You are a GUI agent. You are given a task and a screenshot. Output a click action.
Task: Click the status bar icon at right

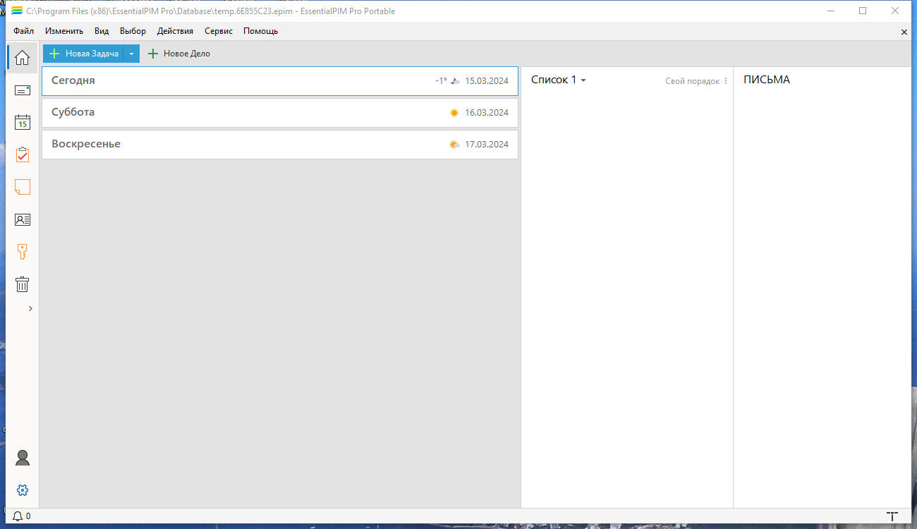pyautogui.click(x=892, y=516)
